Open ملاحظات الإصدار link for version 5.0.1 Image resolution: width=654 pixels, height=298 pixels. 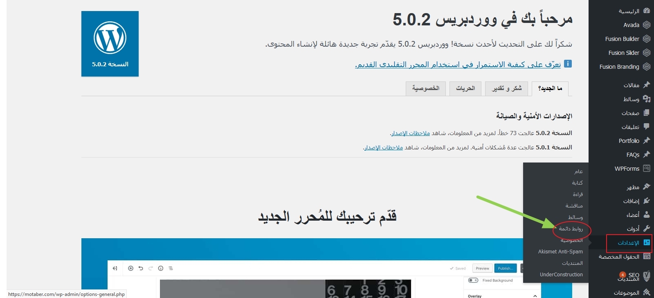tap(384, 147)
